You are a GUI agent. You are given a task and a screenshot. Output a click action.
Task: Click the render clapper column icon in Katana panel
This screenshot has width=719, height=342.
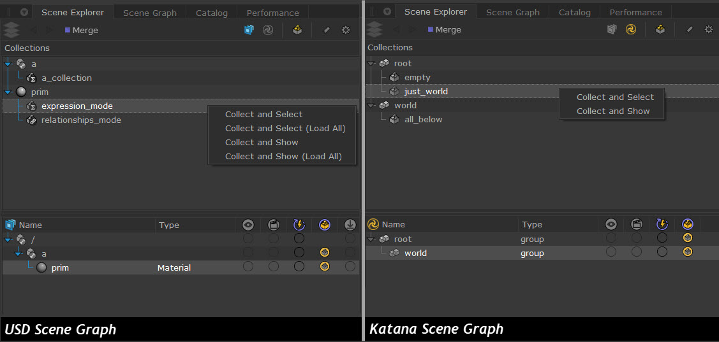pyautogui.click(x=636, y=224)
